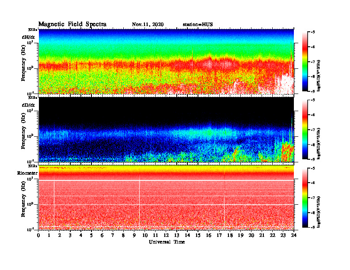Click the date text "Nov.11, 2020"
Viewport: 350px width, 270px height.
(148, 25)
